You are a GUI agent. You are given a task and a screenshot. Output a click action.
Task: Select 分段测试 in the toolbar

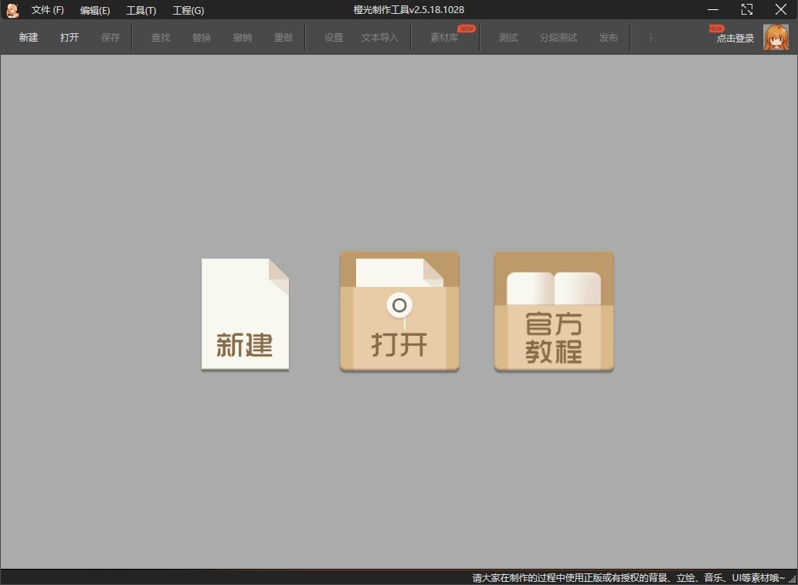pos(558,37)
